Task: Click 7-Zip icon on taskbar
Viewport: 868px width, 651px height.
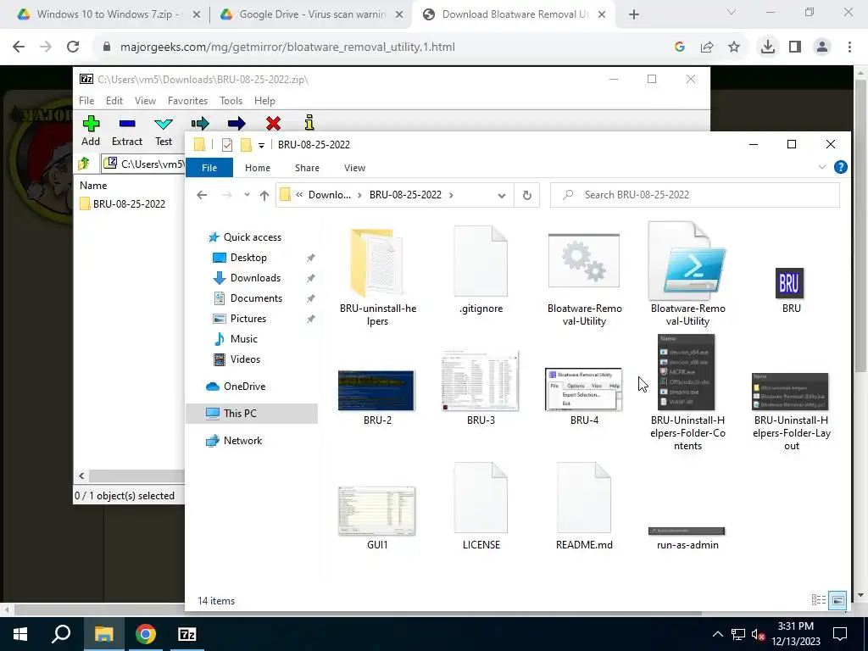Action: point(187,634)
